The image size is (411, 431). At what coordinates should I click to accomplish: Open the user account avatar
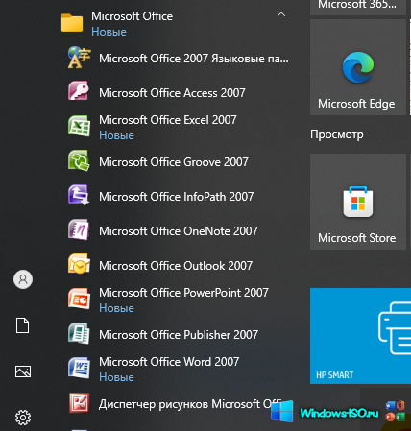point(23,279)
